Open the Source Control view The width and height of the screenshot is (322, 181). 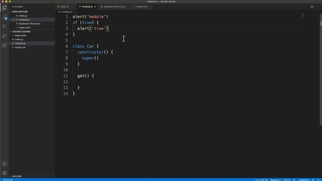coord(5,27)
